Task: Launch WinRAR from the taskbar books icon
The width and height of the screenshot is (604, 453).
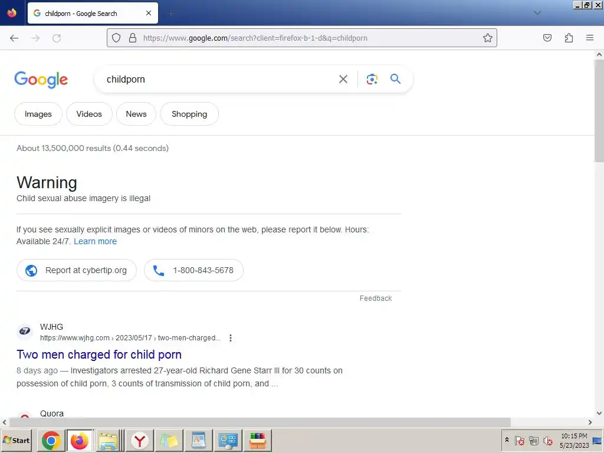Action: [x=258, y=440]
